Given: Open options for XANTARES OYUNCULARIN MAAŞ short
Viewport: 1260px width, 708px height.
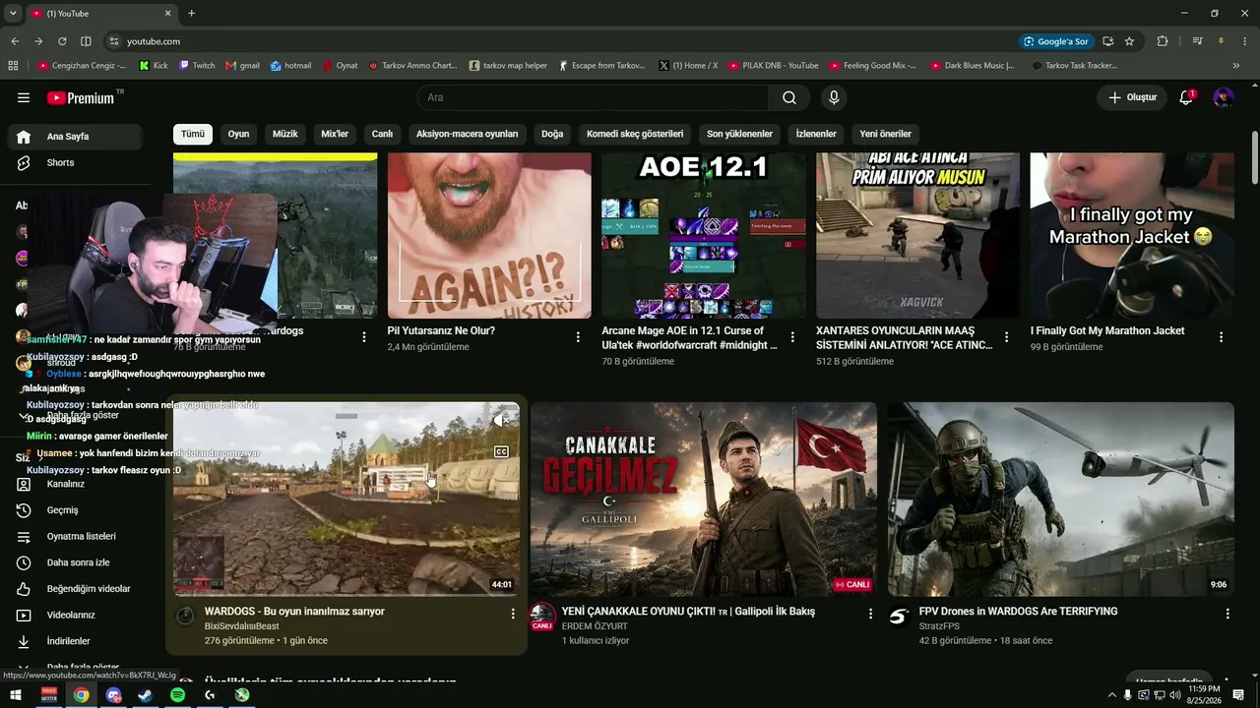Looking at the screenshot, I should point(1006,337).
